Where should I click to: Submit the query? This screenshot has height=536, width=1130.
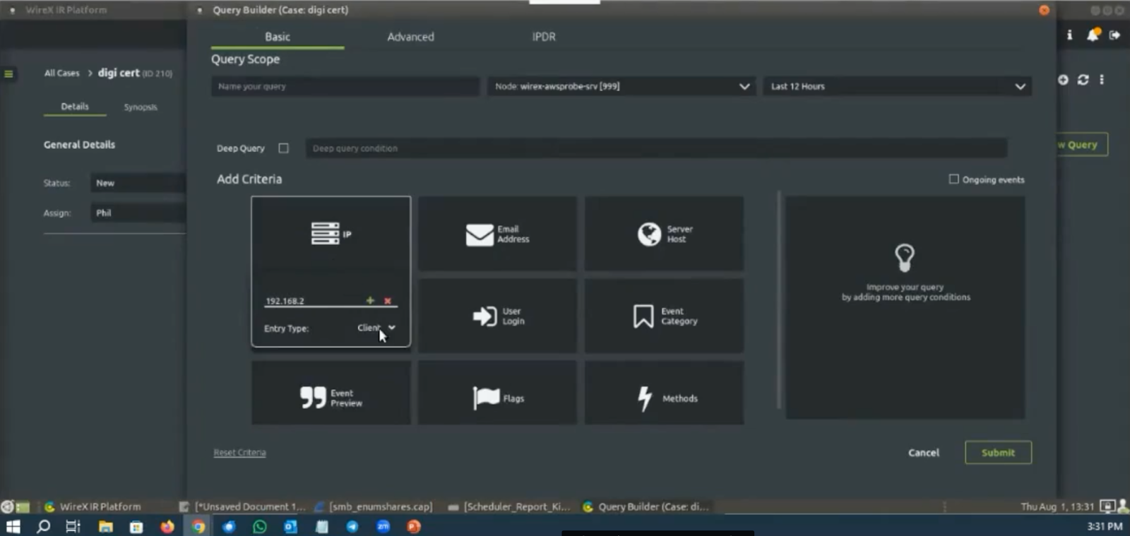point(998,453)
